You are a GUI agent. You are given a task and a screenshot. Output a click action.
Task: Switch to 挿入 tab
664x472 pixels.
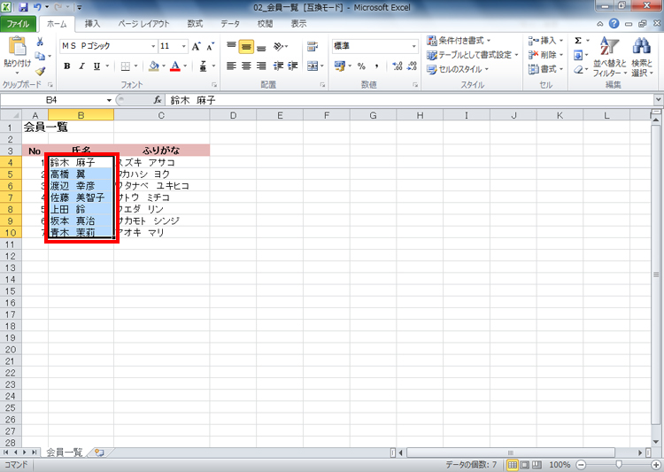(92, 24)
